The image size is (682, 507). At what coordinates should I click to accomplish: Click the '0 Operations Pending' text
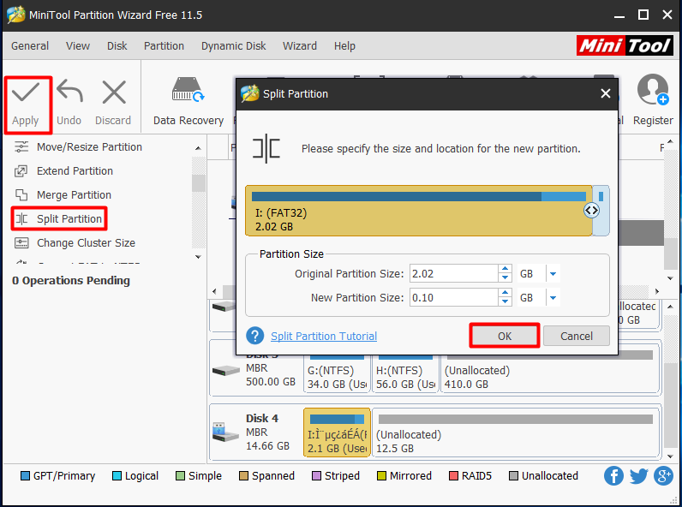(71, 281)
